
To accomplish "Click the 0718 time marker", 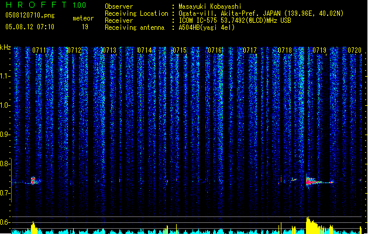I will click(x=285, y=50).
